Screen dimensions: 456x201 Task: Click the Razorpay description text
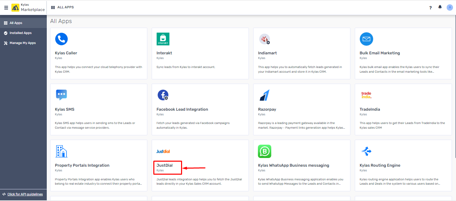pos(302,125)
